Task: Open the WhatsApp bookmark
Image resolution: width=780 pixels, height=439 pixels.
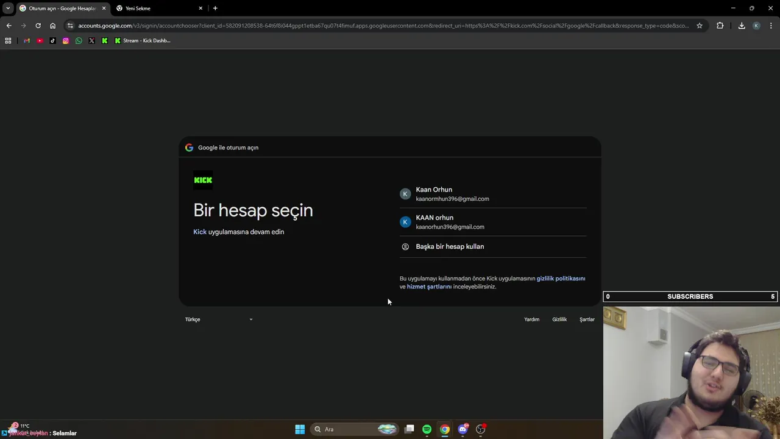Action: coord(79,41)
